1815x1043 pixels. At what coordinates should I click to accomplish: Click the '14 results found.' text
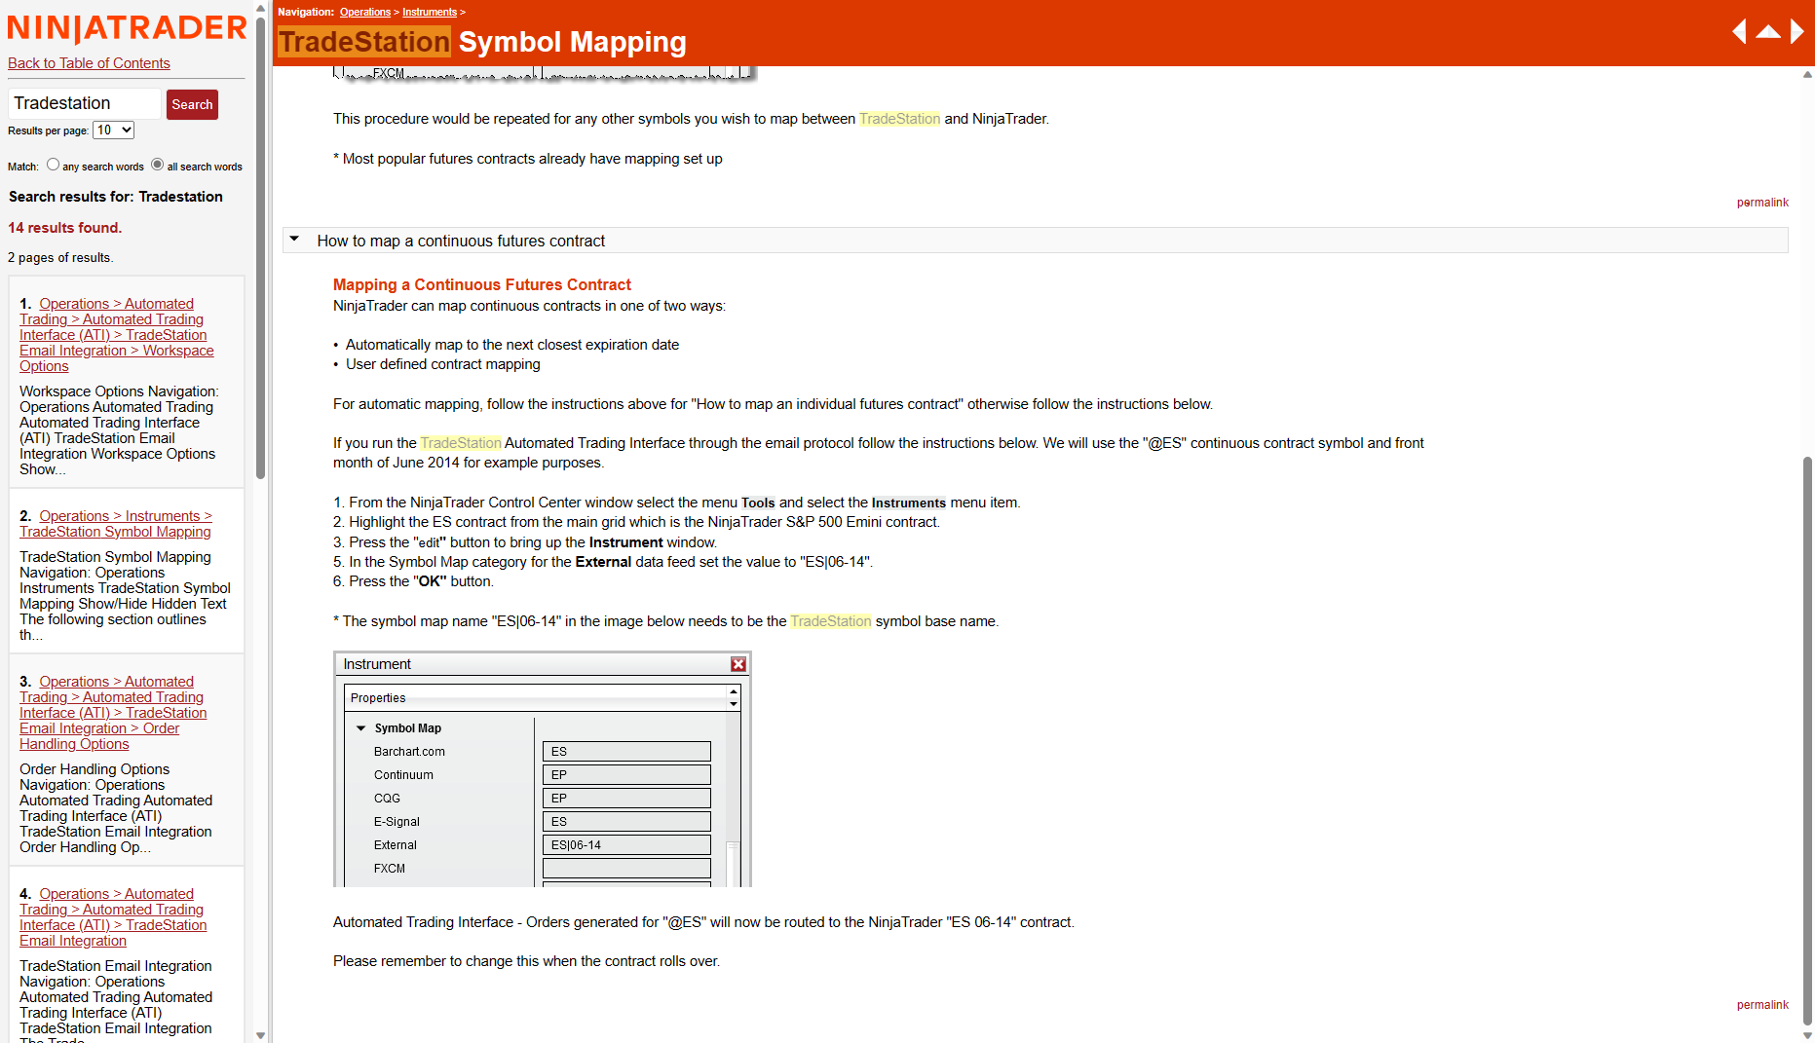click(x=65, y=228)
